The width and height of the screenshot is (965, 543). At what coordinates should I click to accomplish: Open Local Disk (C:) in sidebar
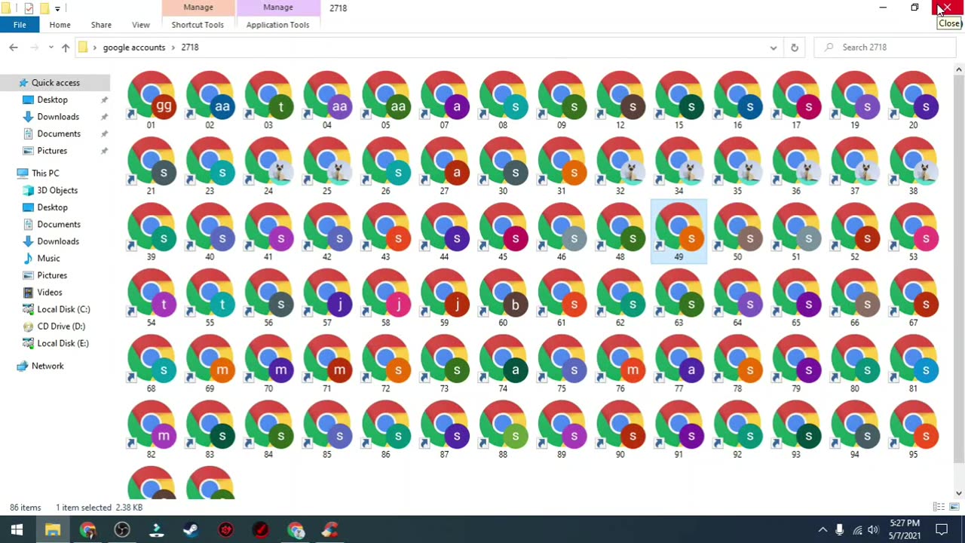[63, 309]
